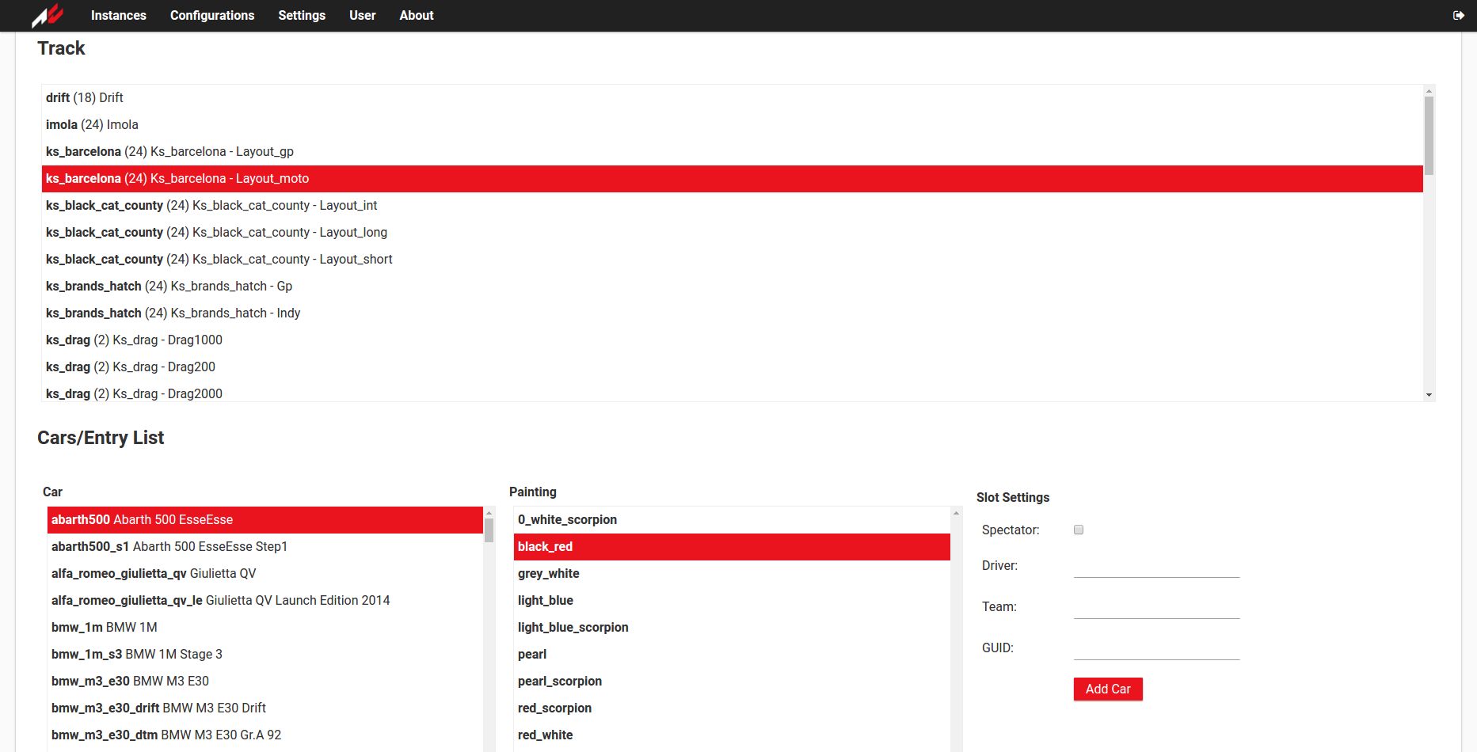Select ks_black_cat_county Layout_short track

pyautogui.click(x=733, y=260)
